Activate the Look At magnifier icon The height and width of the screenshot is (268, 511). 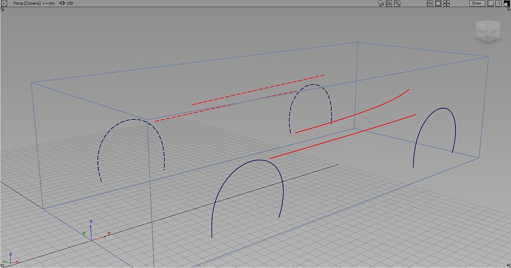(397, 3)
